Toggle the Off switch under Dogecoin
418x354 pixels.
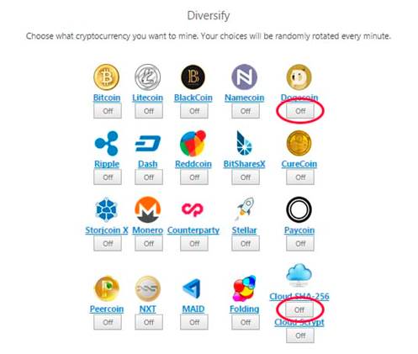click(300, 111)
